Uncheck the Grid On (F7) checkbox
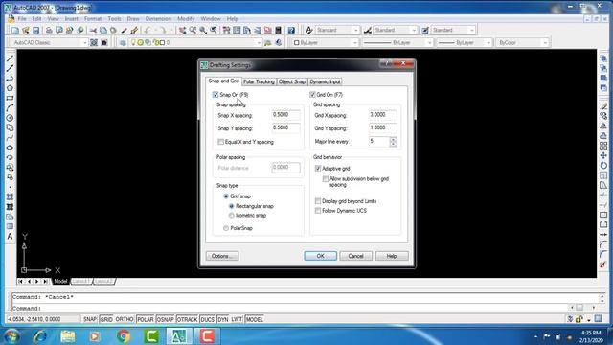Viewport: 613px width, 345px height. [x=312, y=95]
